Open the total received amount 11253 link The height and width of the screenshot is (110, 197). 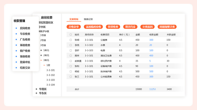(152, 89)
